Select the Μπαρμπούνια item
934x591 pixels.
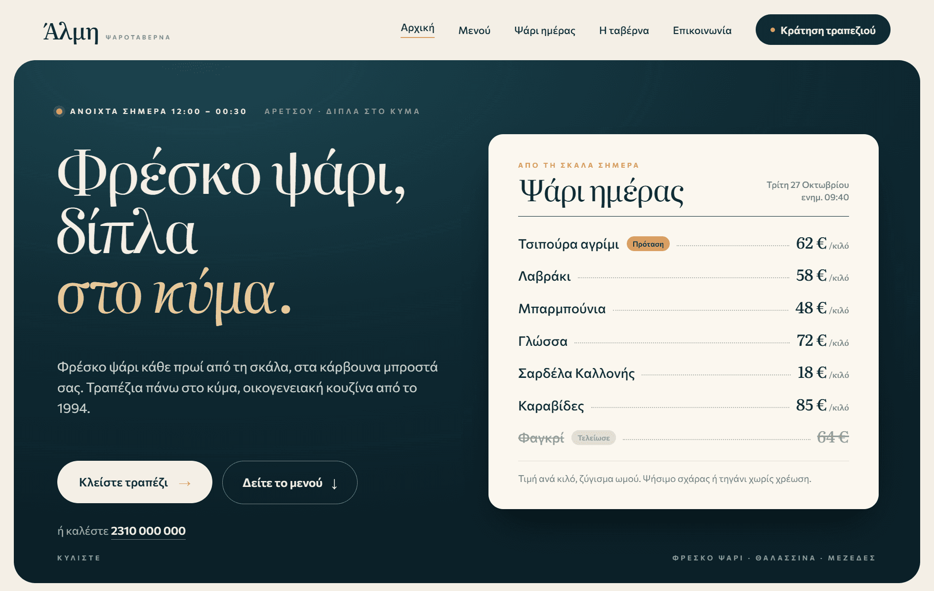click(684, 309)
